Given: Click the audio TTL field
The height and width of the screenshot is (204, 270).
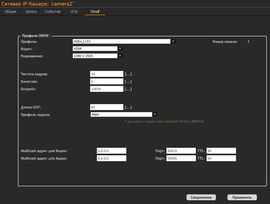Looking at the screenshot, I should 221,158.
